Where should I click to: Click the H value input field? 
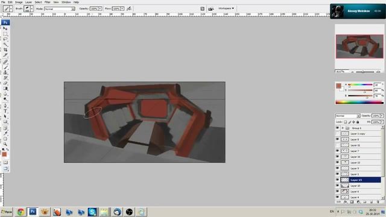point(377,85)
